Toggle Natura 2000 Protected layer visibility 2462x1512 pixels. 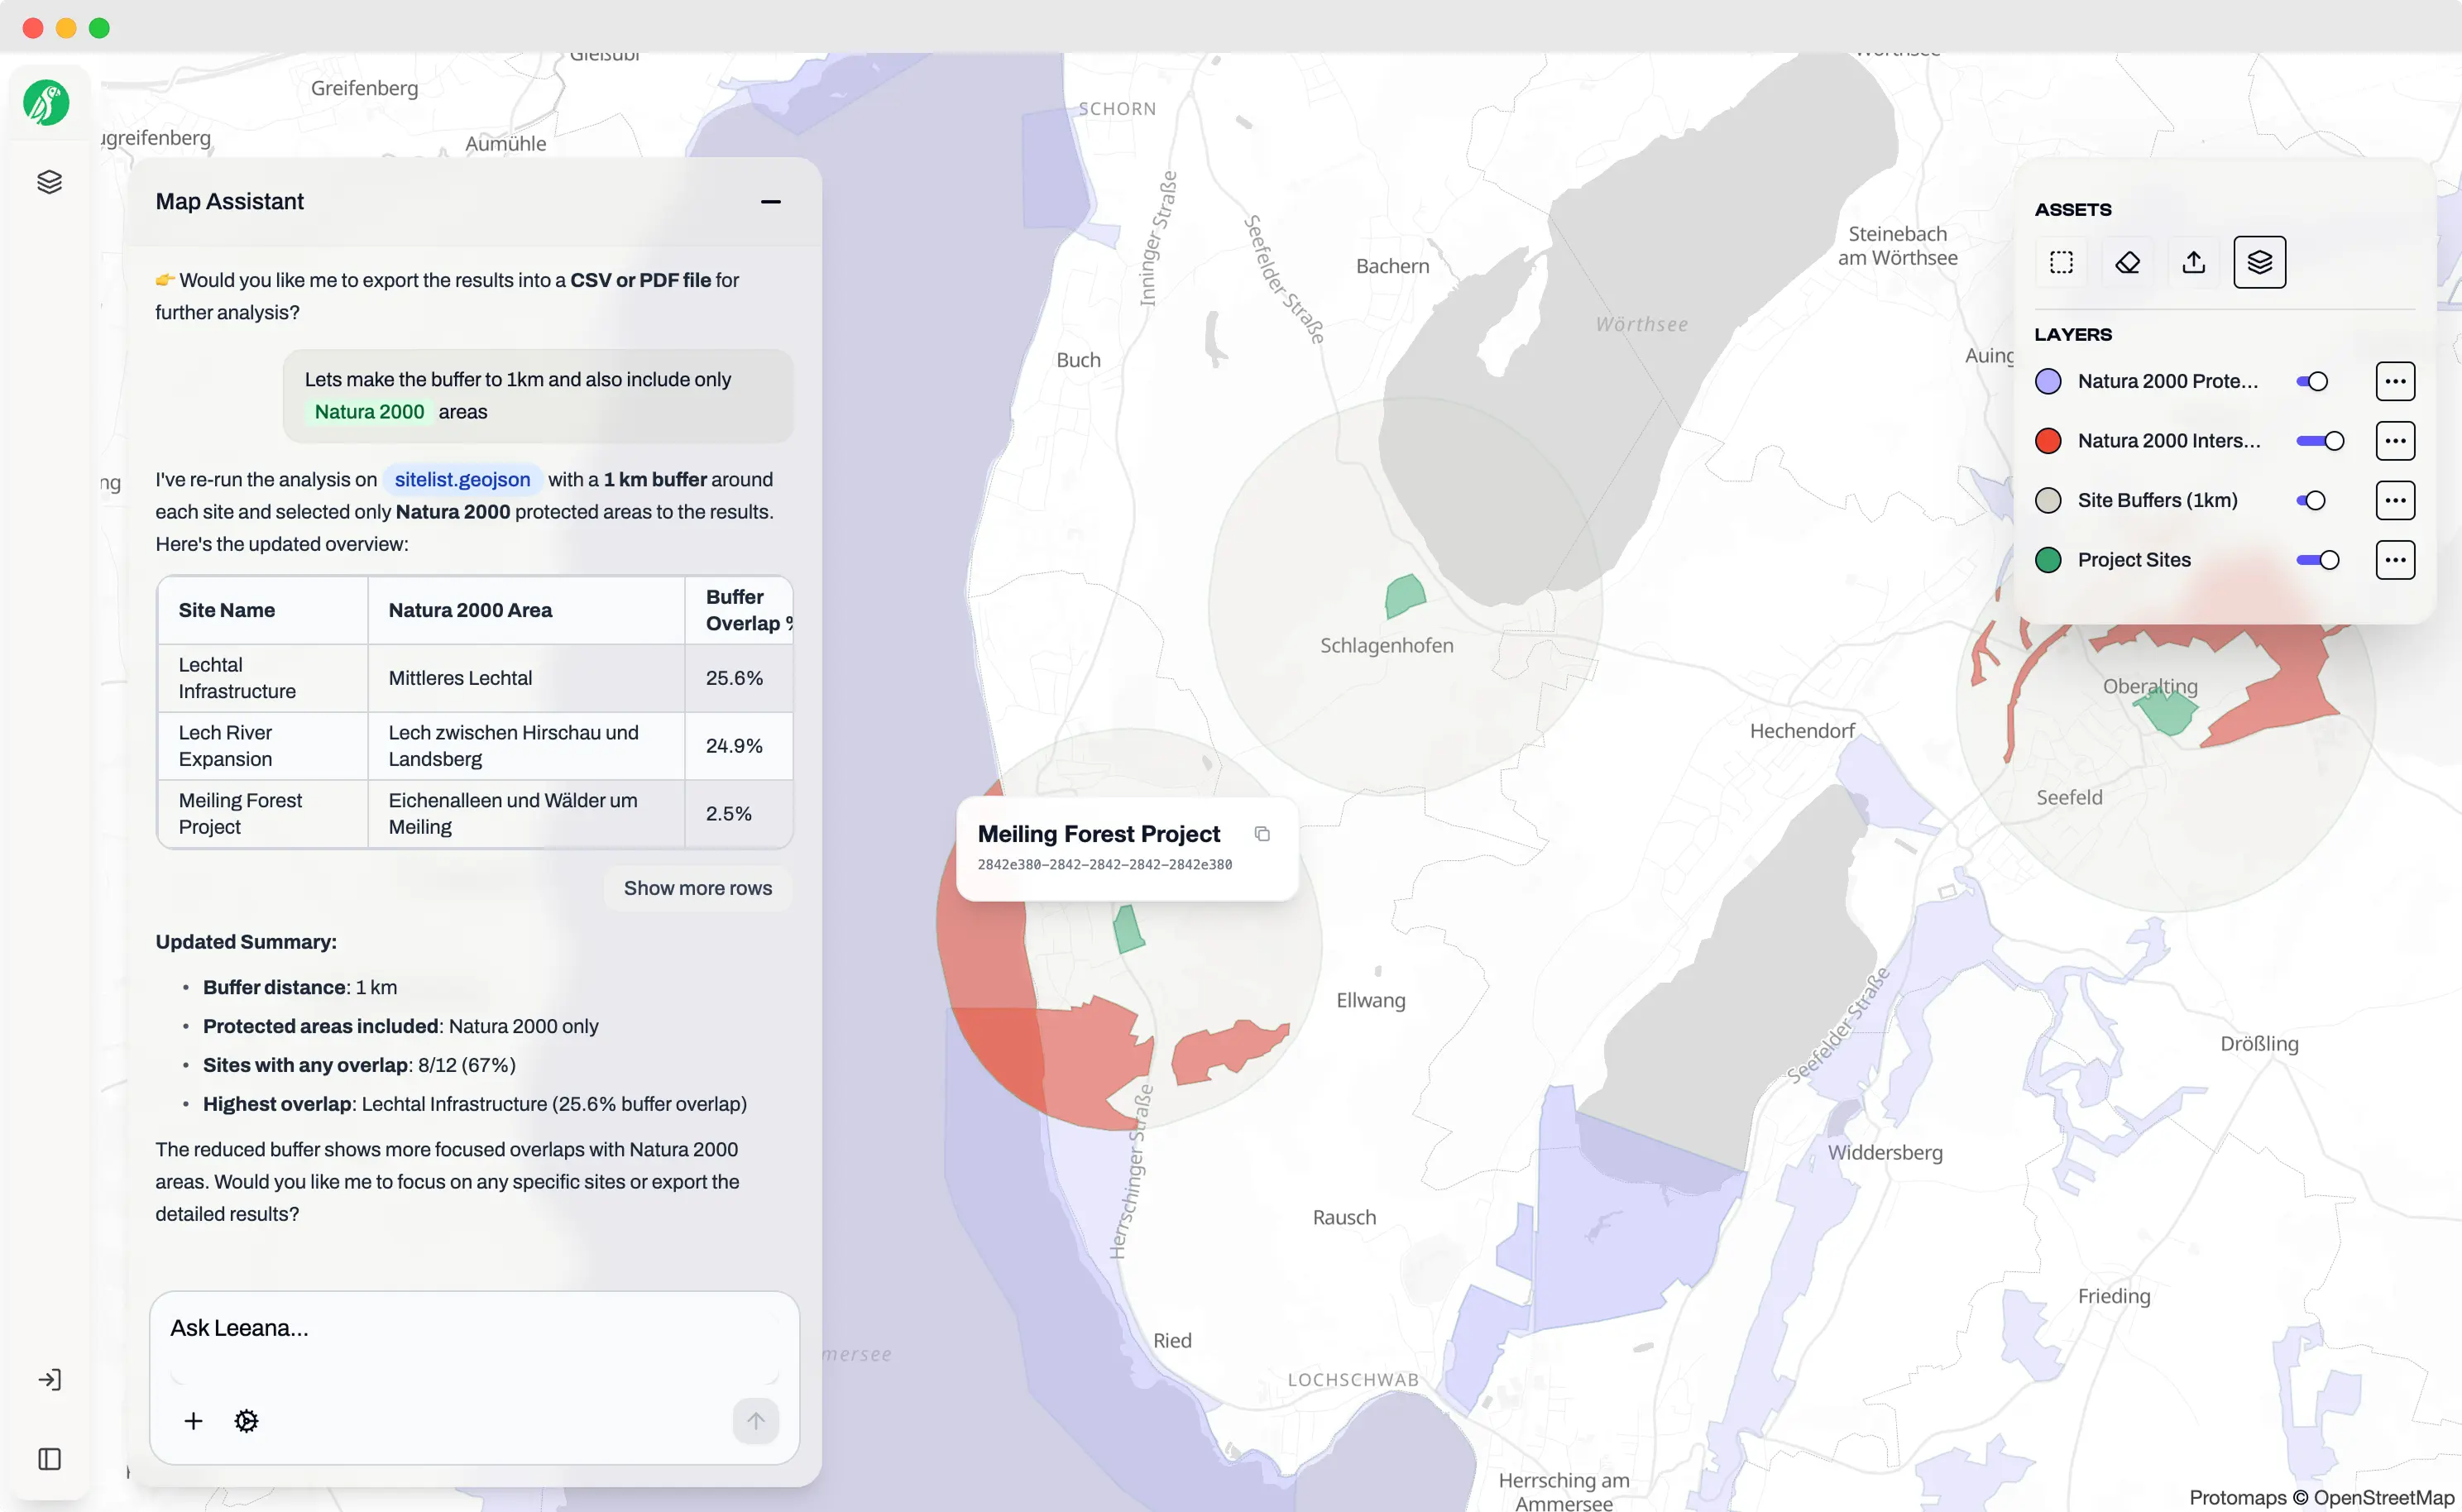pyautogui.click(x=2312, y=381)
